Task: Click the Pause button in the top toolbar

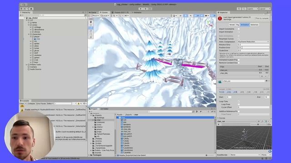Action: click(x=145, y=9)
